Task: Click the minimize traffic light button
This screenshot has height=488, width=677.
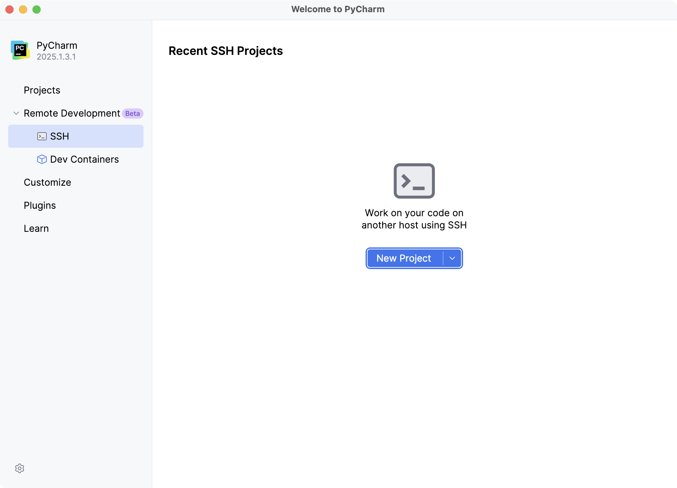Action: point(23,9)
